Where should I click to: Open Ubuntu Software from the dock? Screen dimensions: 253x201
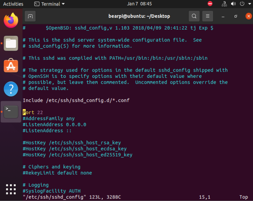click(x=11, y=66)
